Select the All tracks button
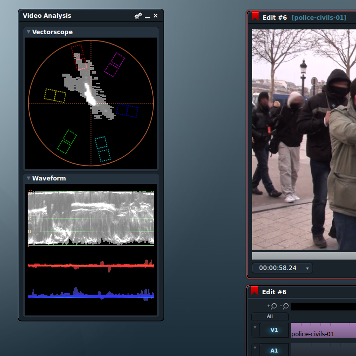The image size is (356, 356). pos(270,316)
